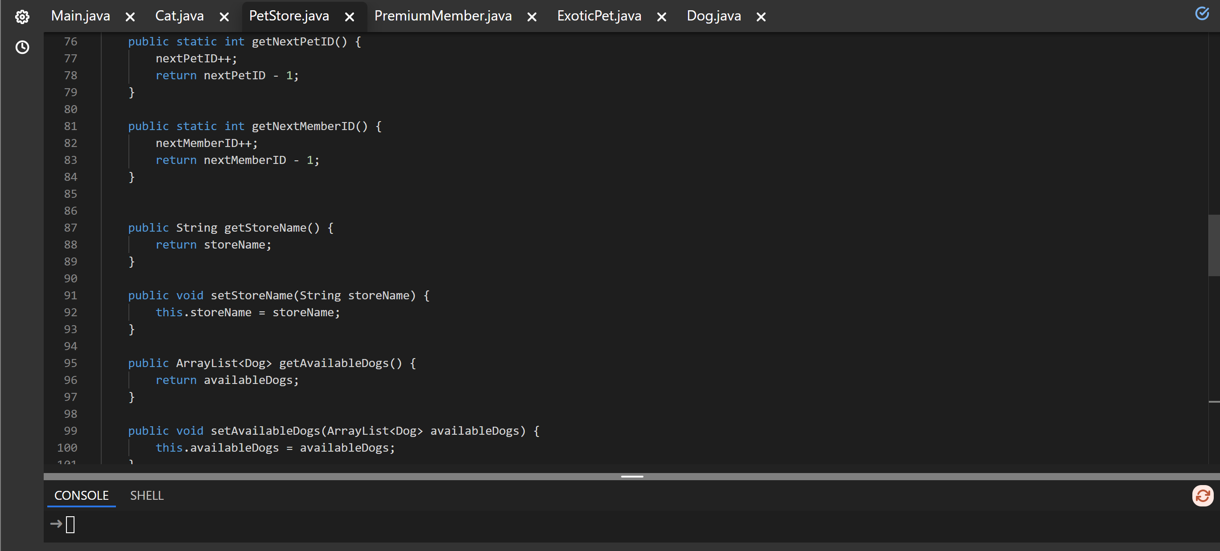Close the PremiumMember.java tab

(532, 17)
